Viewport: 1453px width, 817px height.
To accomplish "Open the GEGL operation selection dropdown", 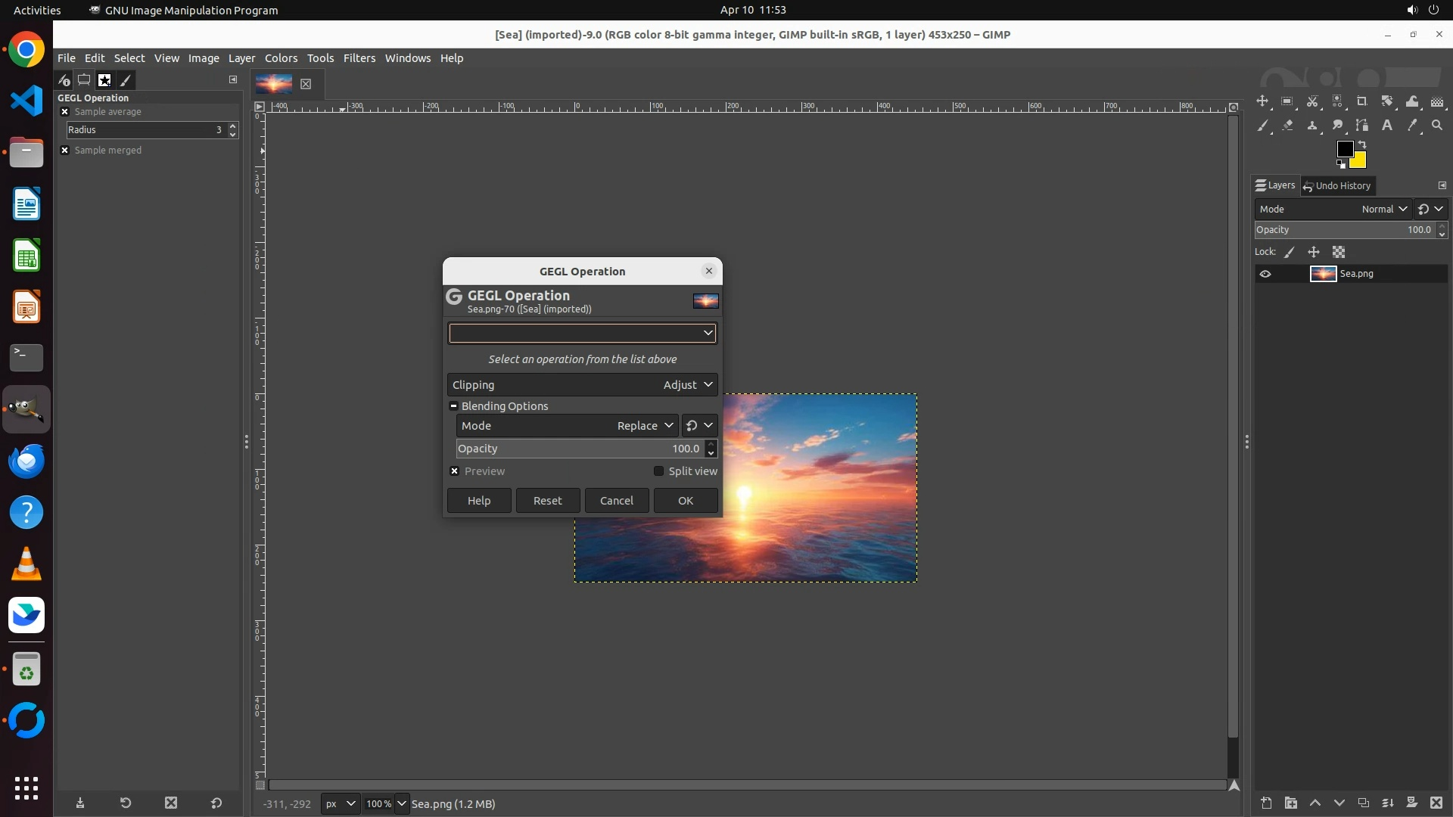I will (582, 333).
